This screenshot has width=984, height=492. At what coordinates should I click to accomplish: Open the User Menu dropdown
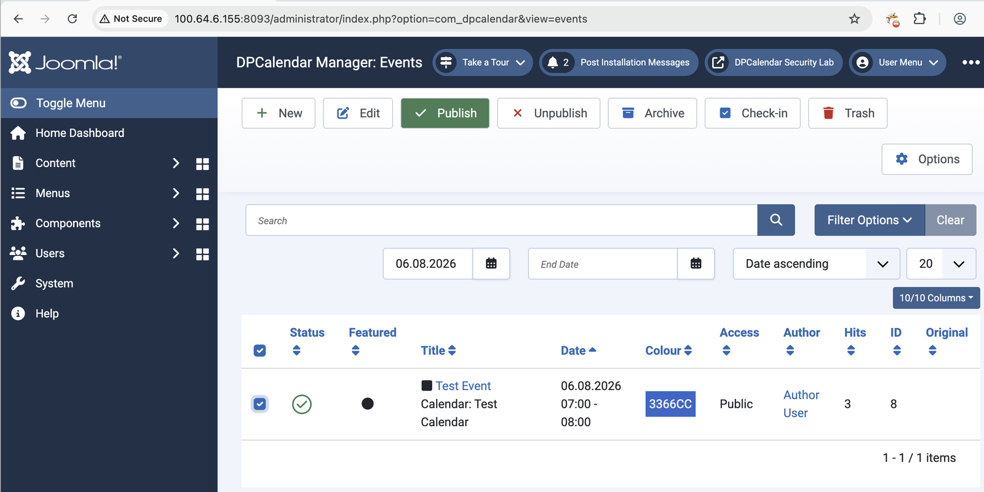[x=897, y=62]
